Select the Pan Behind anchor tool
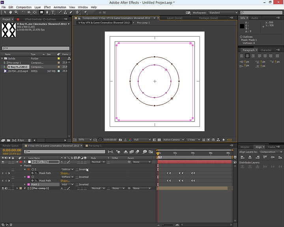The height and width of the screenshot is (227, 284). coord(35,12)
